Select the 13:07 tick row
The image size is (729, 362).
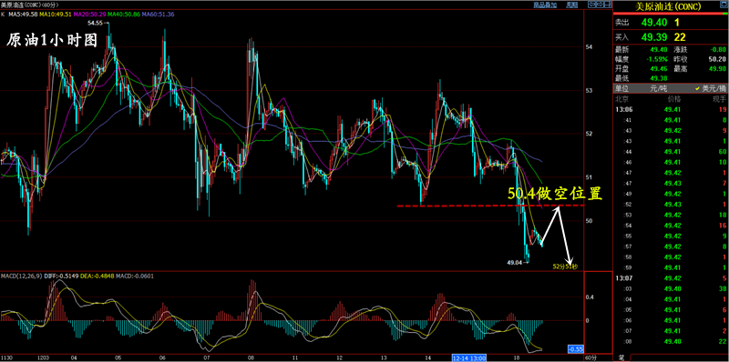[x=671, y=278]
